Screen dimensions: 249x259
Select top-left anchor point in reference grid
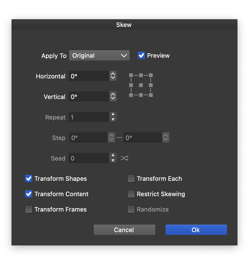131,75
